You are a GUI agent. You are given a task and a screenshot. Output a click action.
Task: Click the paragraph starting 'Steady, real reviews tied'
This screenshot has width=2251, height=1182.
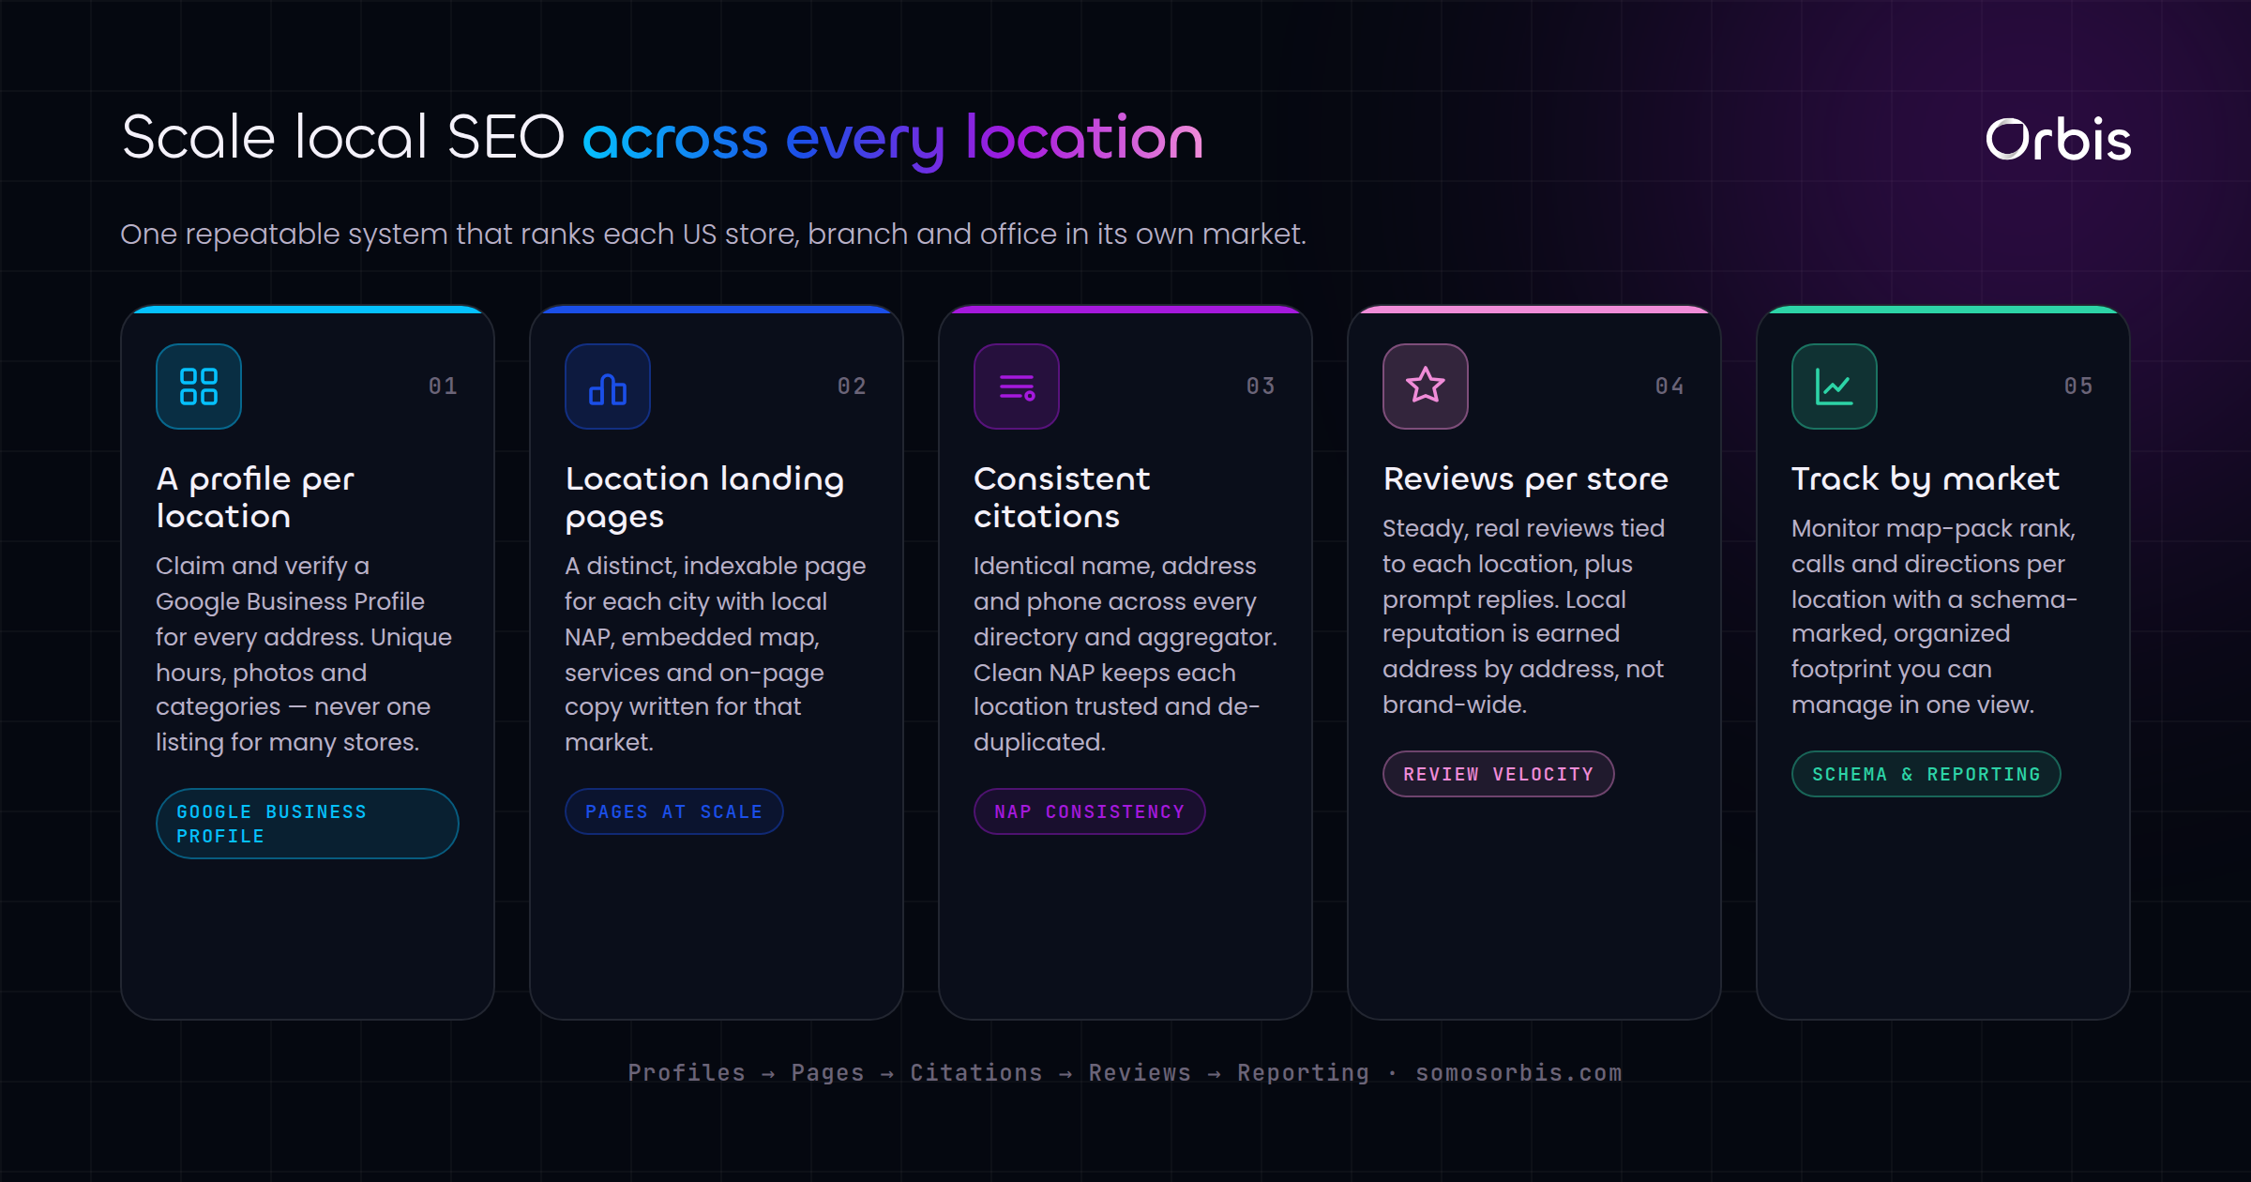1524,616
